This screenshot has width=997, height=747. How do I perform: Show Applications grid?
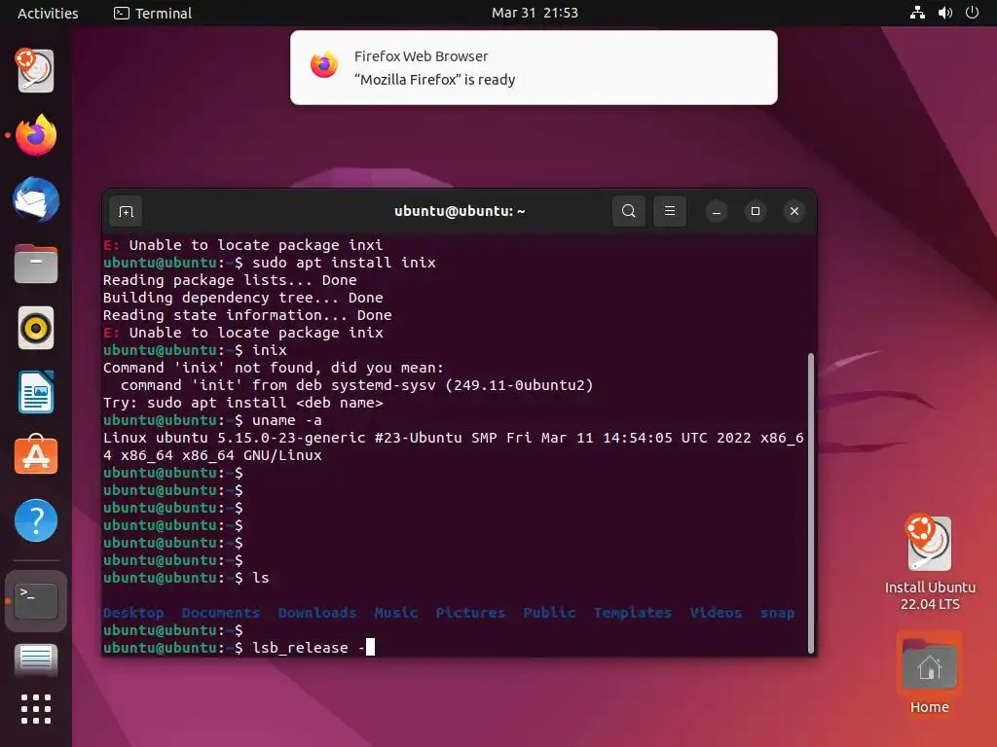tap(36, 708)
